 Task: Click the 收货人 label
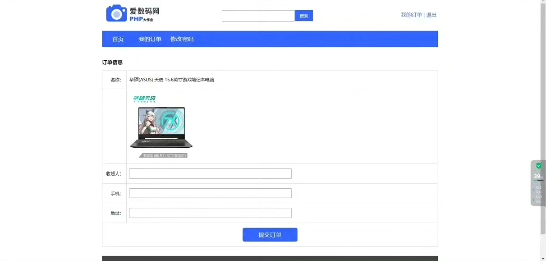click(x=114, y=173)
